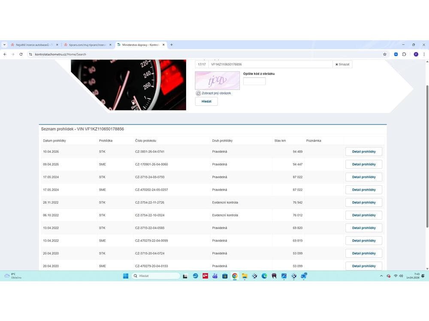Image resolution: width=429 pixels, height=321 pixels.
Task: Click the captcha code input field
Action: tap(254, 81)
